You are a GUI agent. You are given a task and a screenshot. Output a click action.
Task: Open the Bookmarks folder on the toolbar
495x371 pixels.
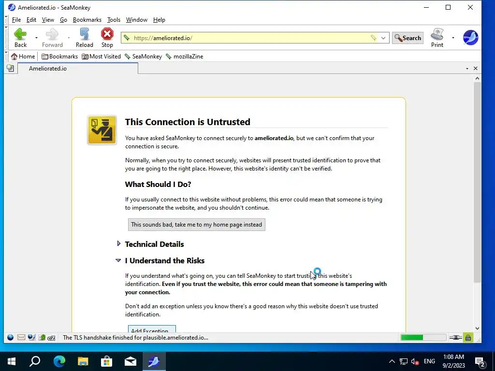click(59, 57)
